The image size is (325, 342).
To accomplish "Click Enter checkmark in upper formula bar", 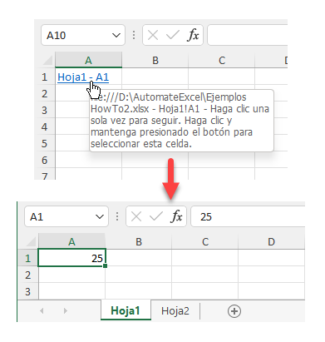I will [x=172, y=35].
